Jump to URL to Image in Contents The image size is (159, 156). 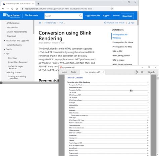click(118, 60)
